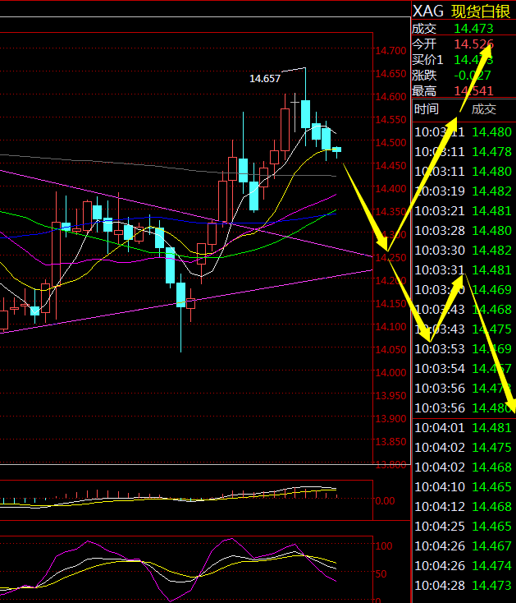Screen dimensions: 516x603
Task: Click the 今开 label in quote summary
Action: point(424,44)
